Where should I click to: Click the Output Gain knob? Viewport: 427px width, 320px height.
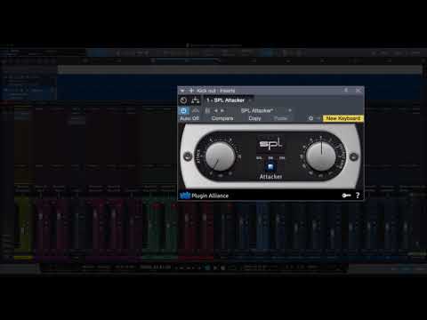pyautogui.click(x=321, y=156)
